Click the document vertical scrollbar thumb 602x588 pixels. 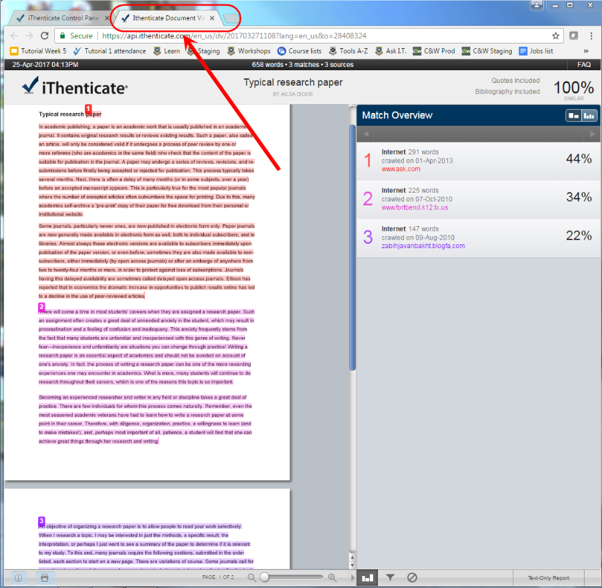pyautogui.click(x=353, y=248)
